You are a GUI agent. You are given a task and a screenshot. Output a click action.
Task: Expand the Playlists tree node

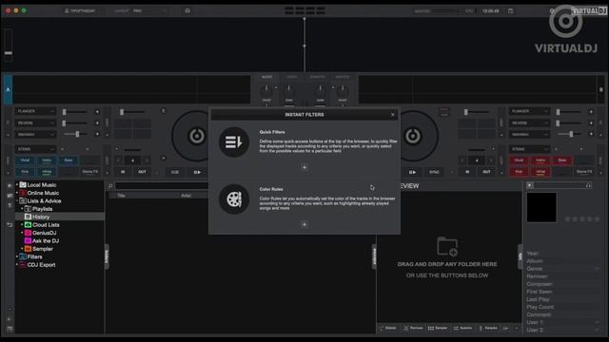point(22,209)
